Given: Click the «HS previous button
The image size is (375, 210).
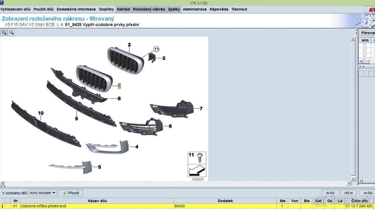Looking at the screenshot, I should (330, 193).
